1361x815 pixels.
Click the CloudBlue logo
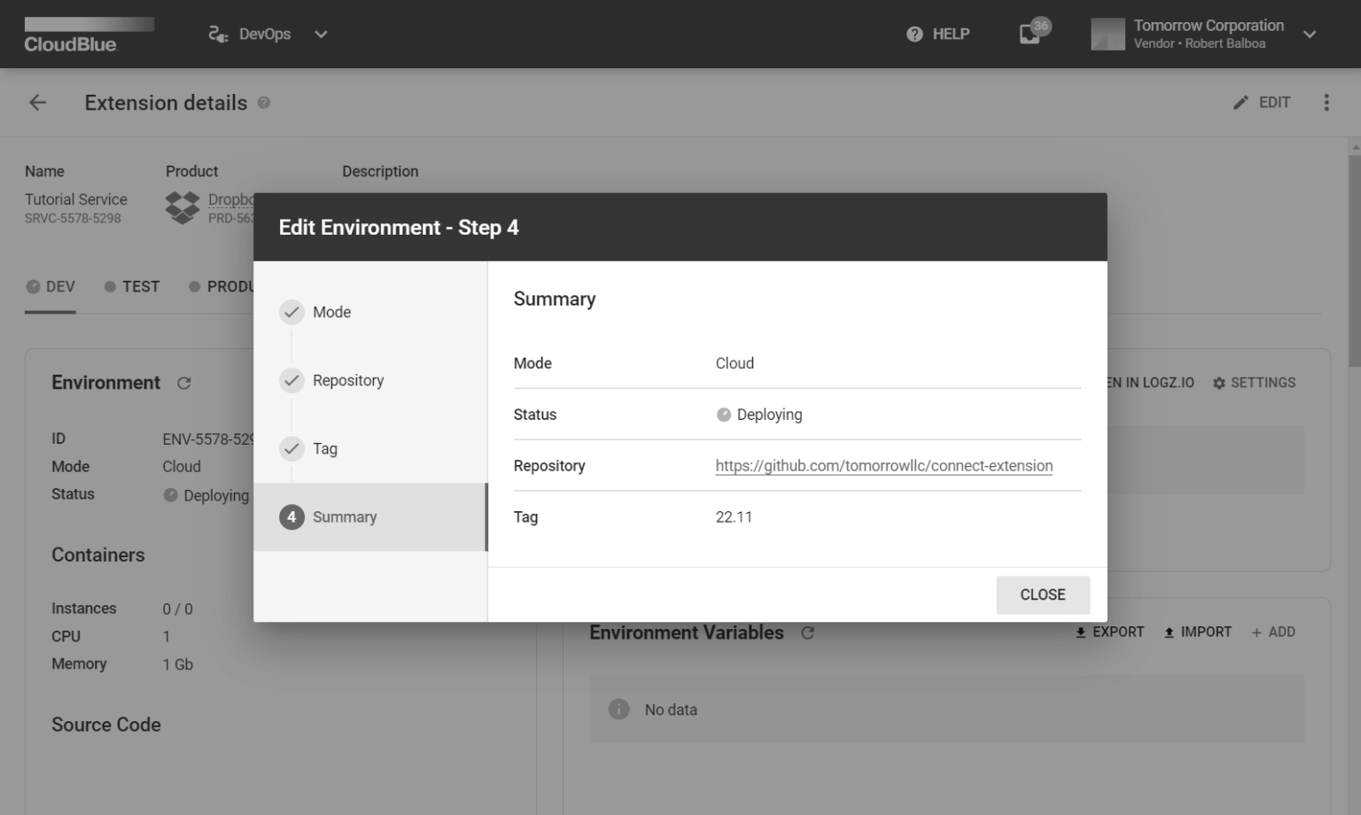click(89, 35)
